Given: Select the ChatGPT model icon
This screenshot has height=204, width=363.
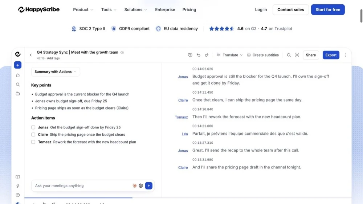Looking at the screenshot, I should click(x=141, y=185).
